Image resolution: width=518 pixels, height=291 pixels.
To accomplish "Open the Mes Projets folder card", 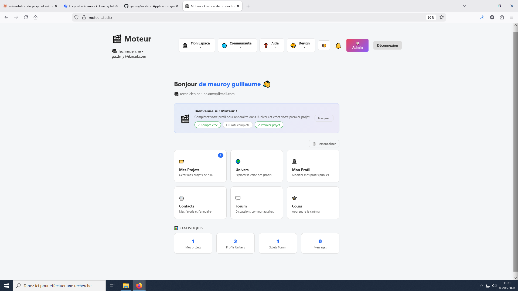I will coord(200,166).
